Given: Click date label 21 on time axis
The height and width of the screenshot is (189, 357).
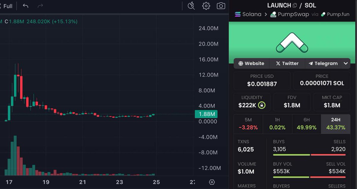Looking at the screenshot, I should point(83,182).
